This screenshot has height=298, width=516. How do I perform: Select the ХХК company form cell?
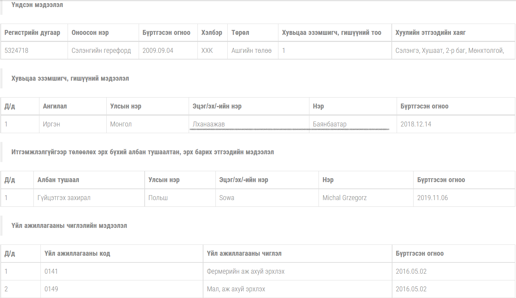[x=207, y=50]
